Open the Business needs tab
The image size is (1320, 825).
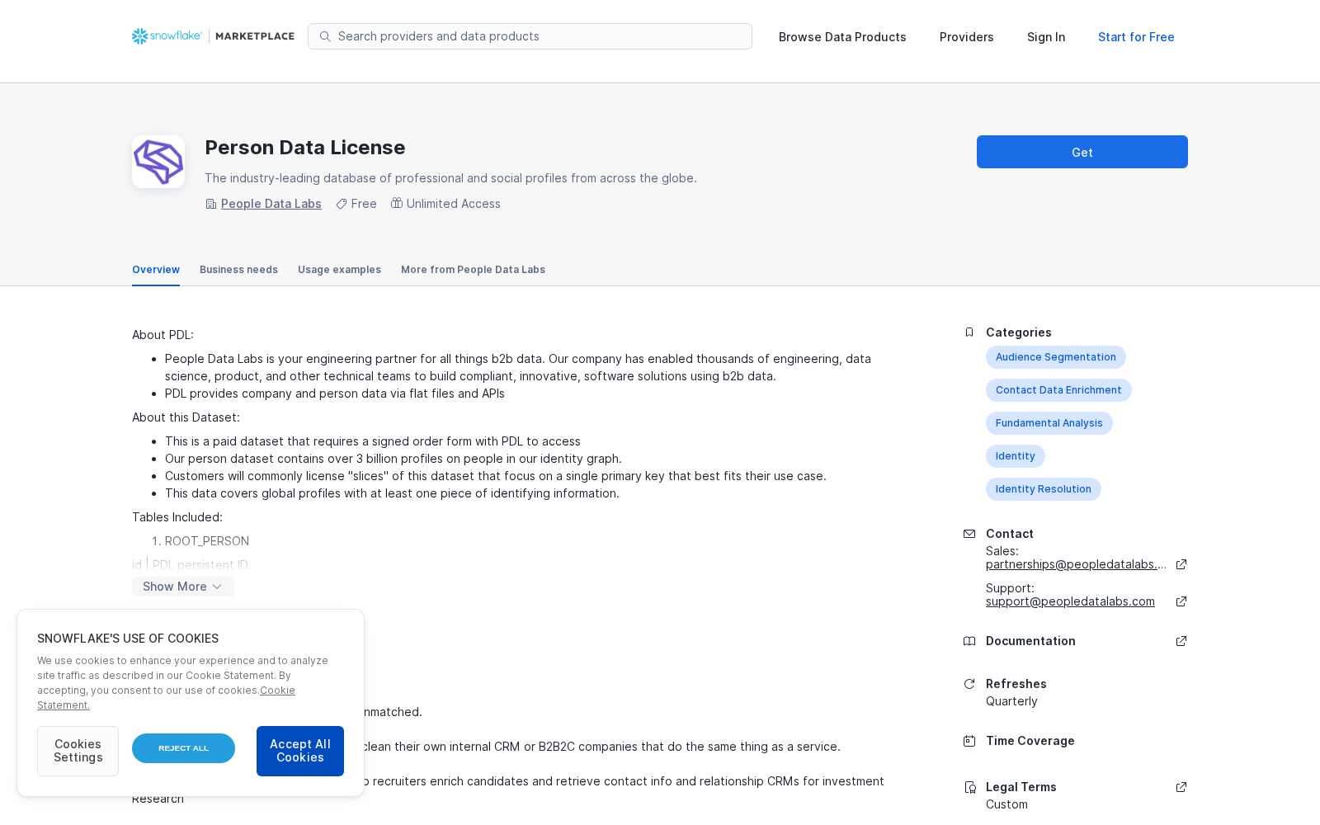tap(238, 270)
